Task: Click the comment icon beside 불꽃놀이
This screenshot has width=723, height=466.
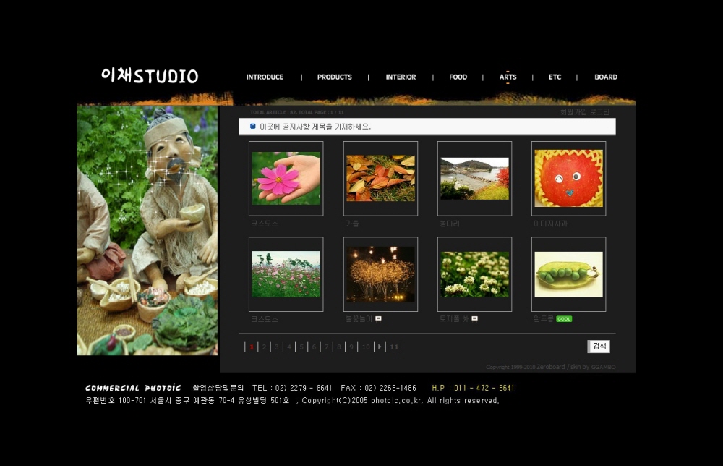Action: click(378, 318)
